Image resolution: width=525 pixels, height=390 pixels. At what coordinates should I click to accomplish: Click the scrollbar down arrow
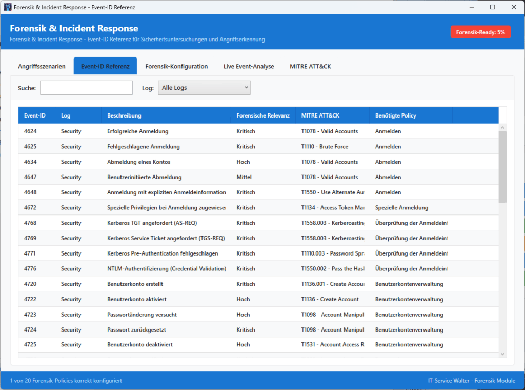point(502,354)
